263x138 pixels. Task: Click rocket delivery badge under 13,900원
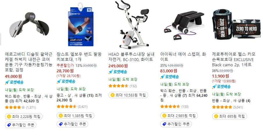221,87
